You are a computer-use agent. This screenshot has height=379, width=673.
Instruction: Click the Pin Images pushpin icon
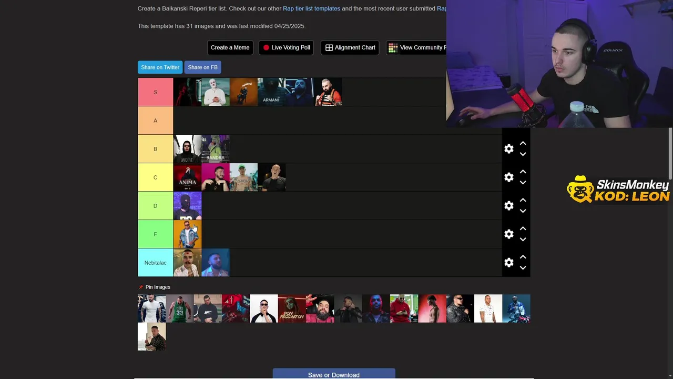pos(140,287)
